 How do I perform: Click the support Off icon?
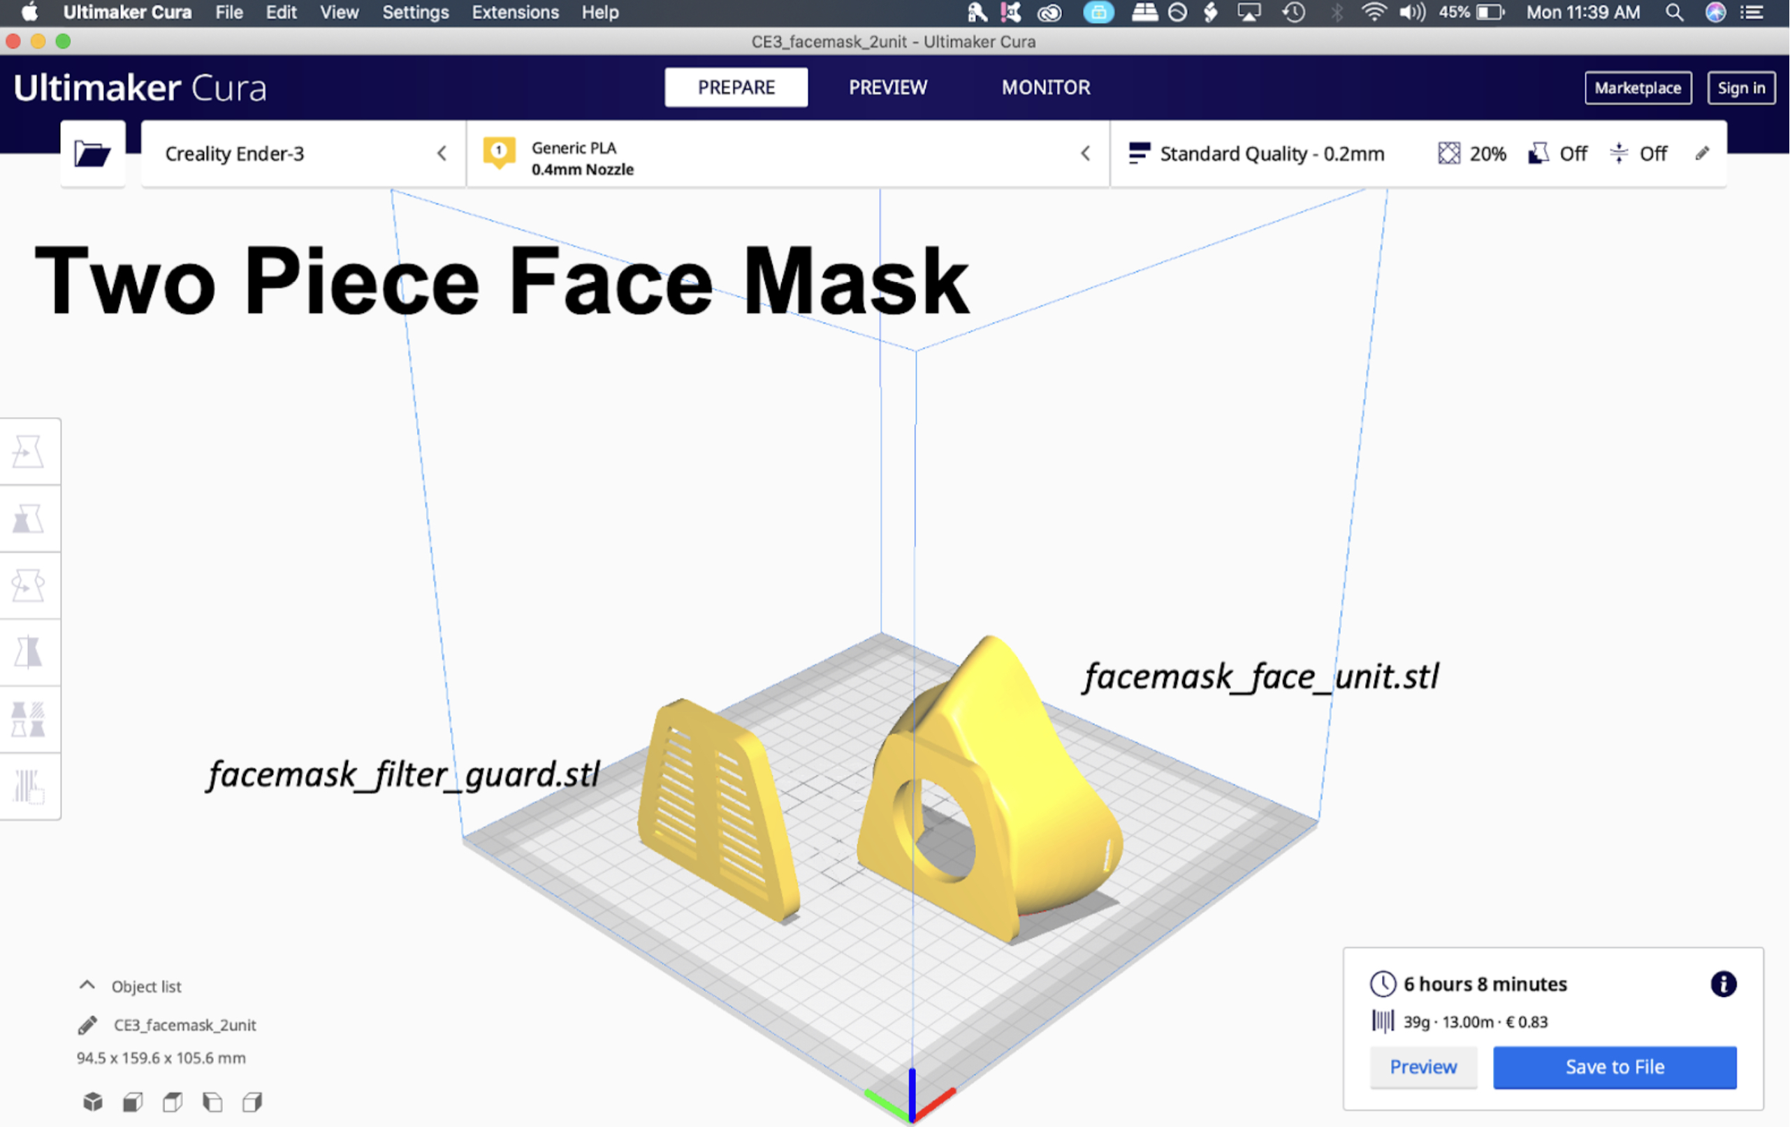(x=1538, y=153)
